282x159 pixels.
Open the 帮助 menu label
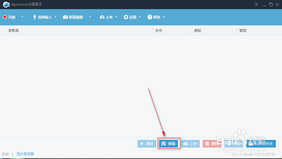pos(157,17)
